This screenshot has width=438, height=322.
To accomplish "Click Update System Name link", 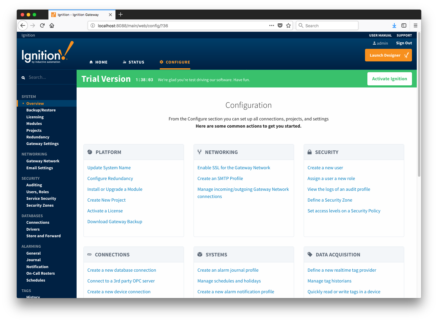I will point(109,168).
